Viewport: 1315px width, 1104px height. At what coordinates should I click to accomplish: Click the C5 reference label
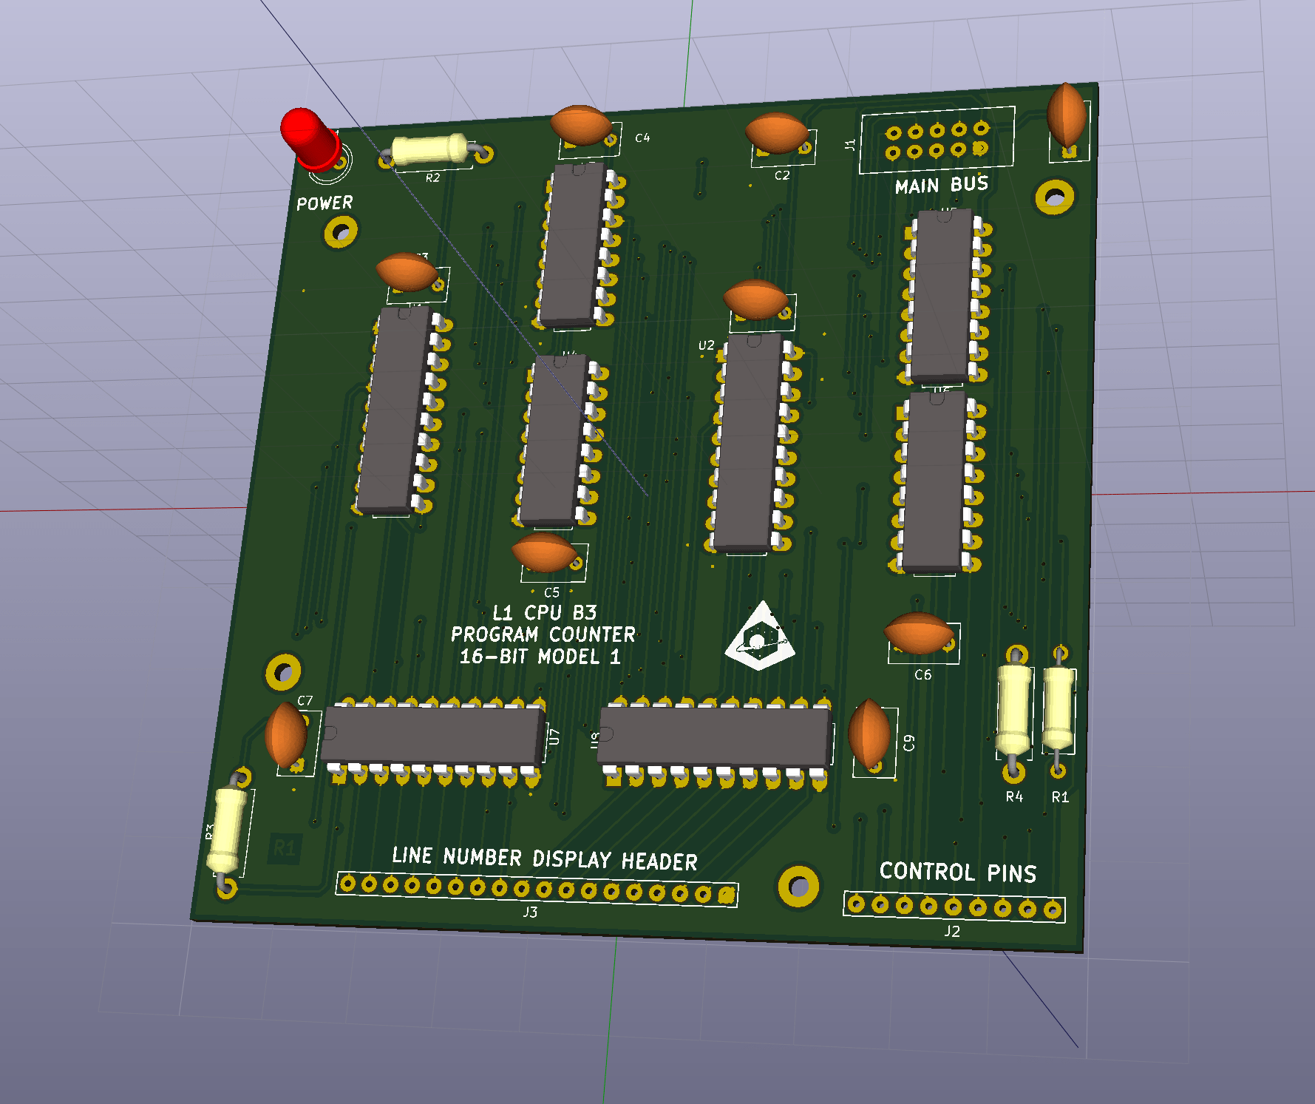pos(551,592)
